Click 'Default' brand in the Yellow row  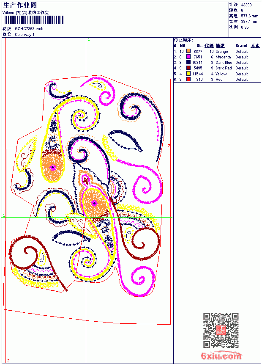tap(242, 74)
